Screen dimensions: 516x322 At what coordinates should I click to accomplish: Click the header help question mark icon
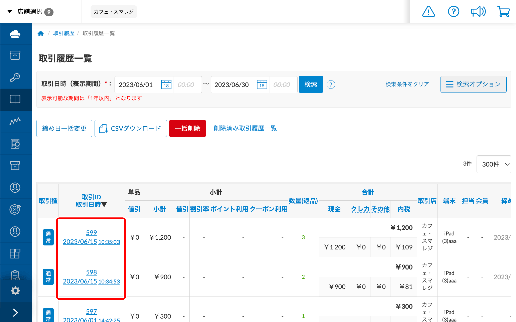(453, 12)
